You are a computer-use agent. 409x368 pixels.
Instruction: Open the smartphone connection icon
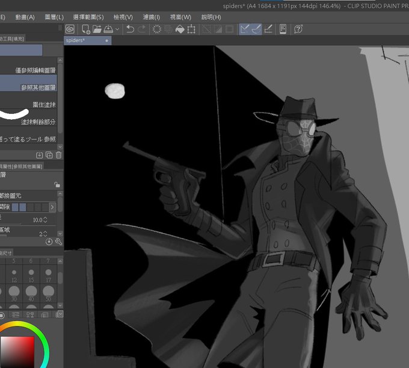tap(283, 29)
